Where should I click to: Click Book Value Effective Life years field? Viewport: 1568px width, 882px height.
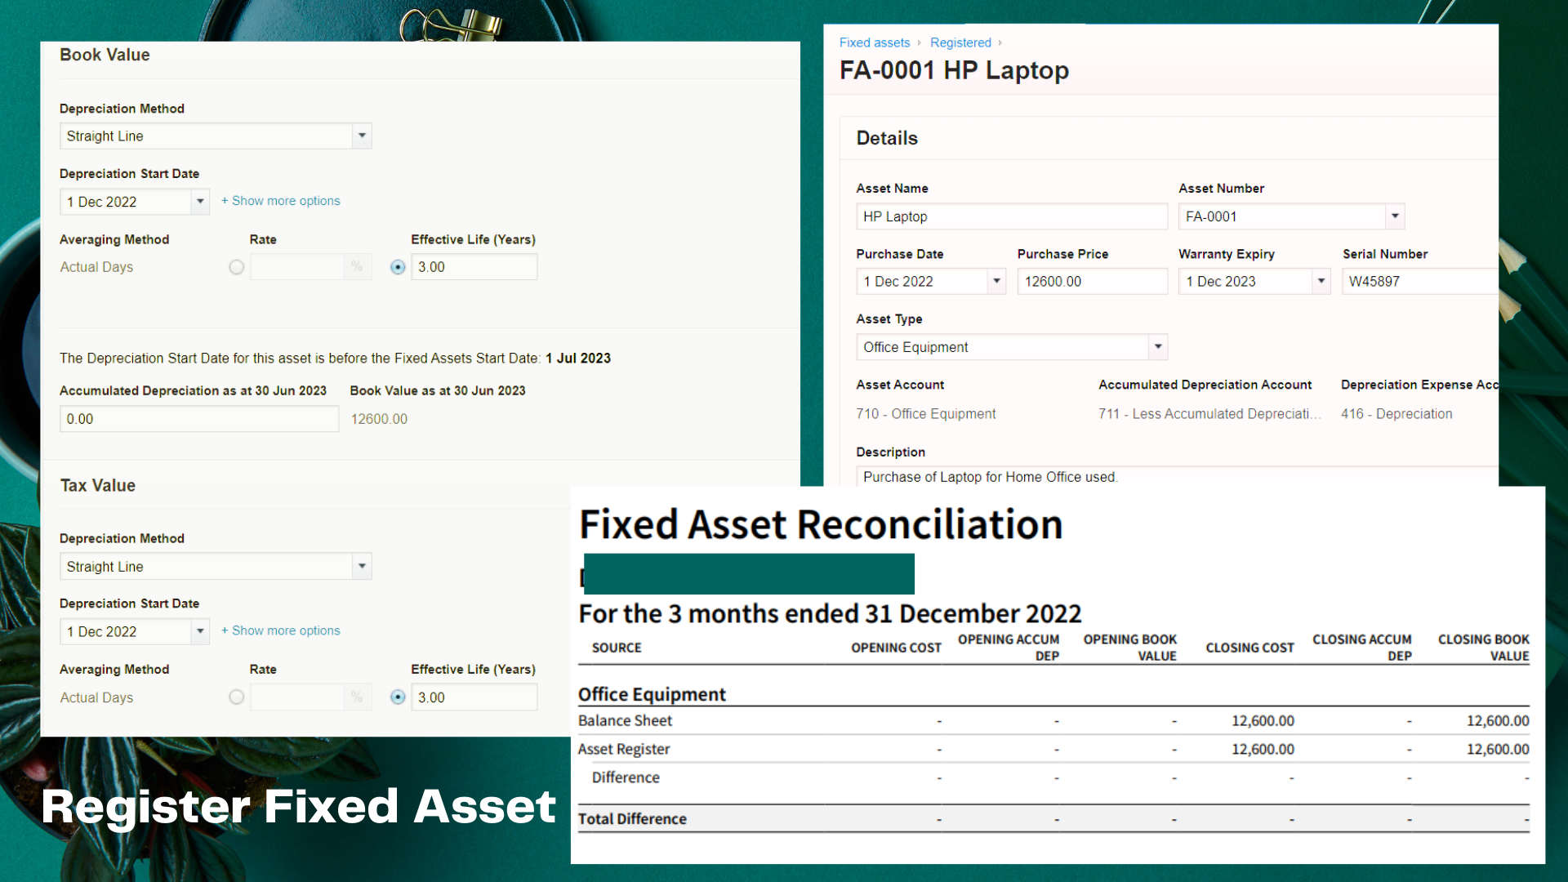pos(474,267)
